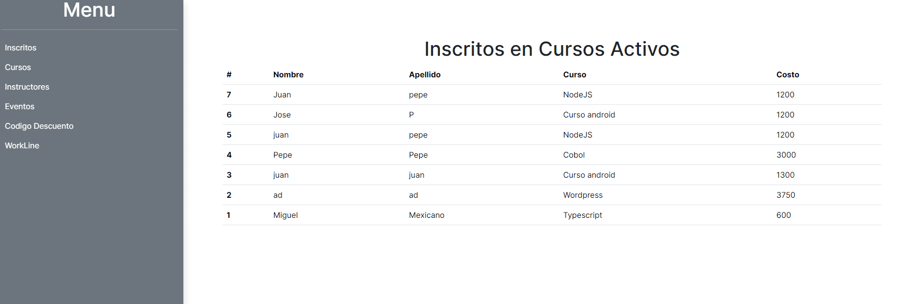Click the Curso android link for juan
Screen dimensions: 914x304
tap(589, 175)
